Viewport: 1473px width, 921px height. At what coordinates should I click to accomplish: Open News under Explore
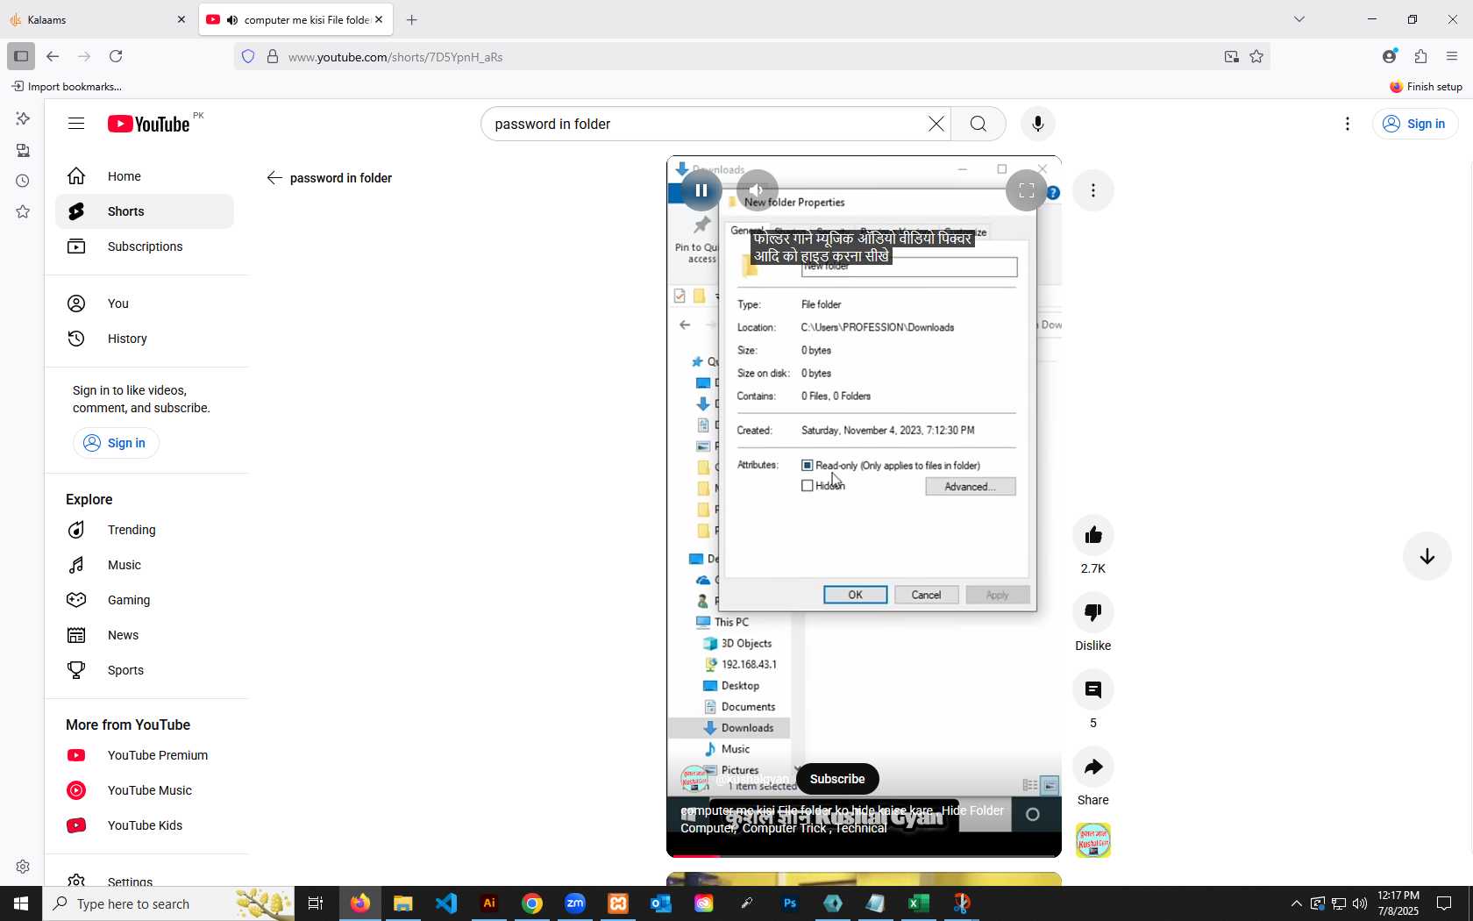145,635
